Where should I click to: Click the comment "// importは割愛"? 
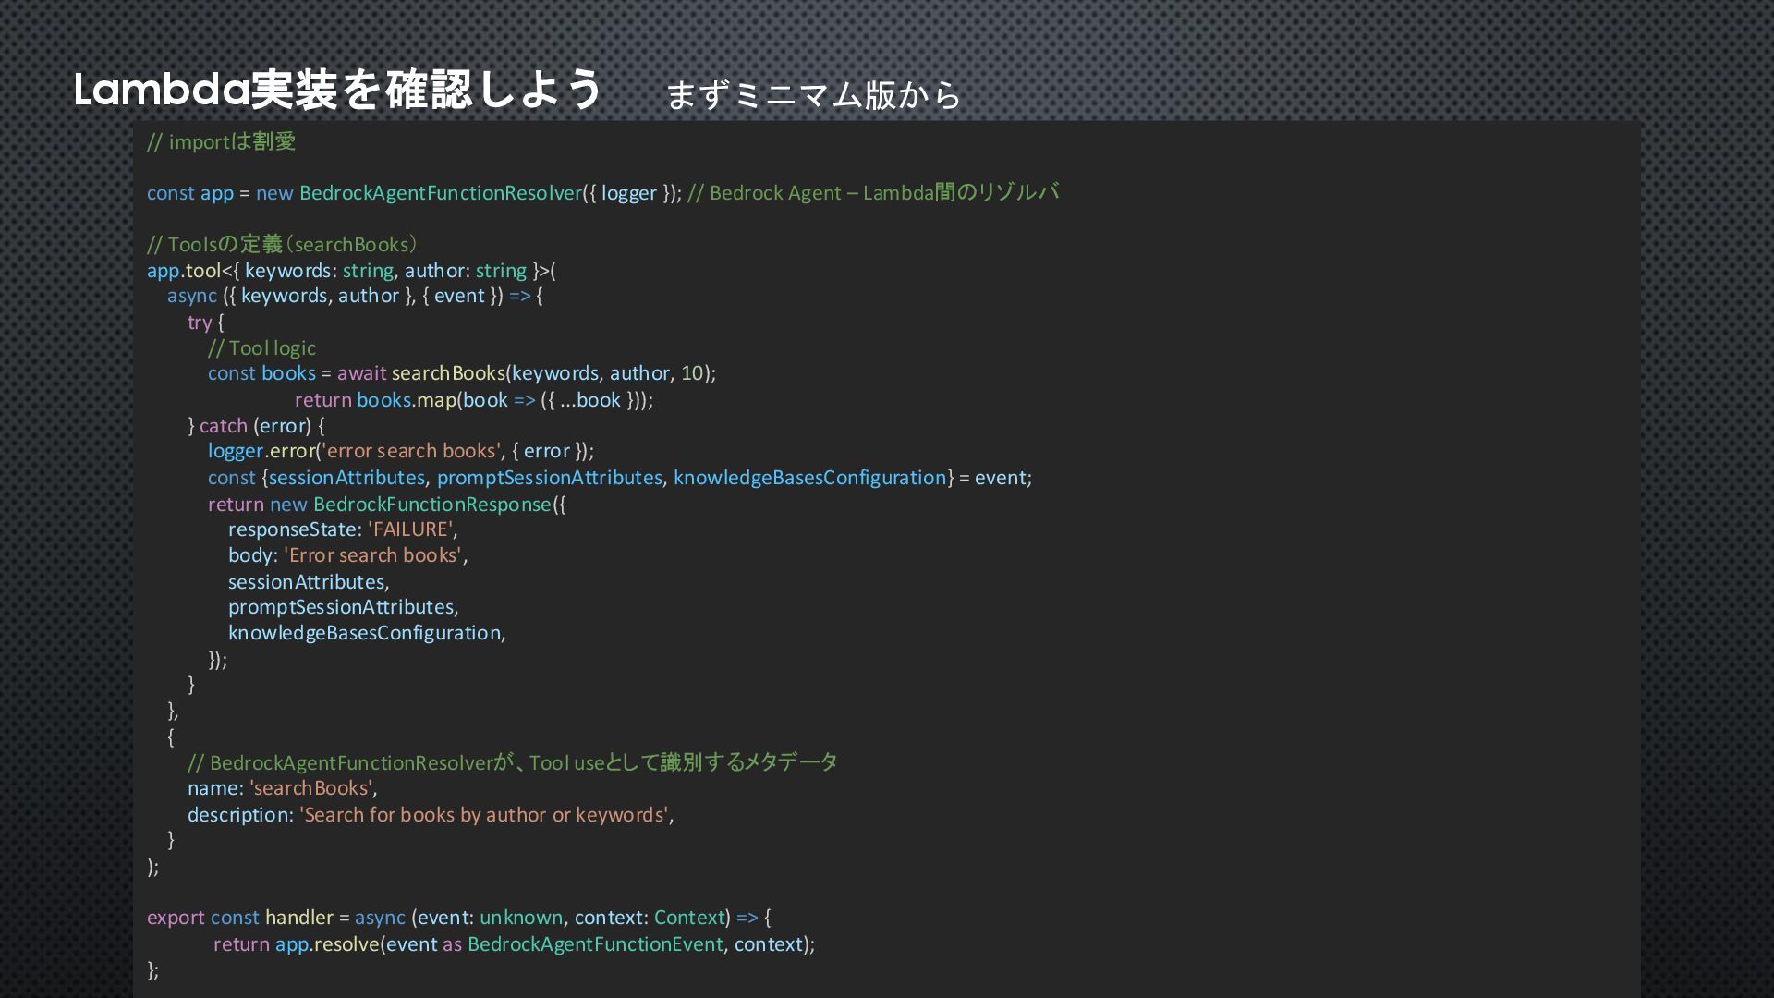222,141
